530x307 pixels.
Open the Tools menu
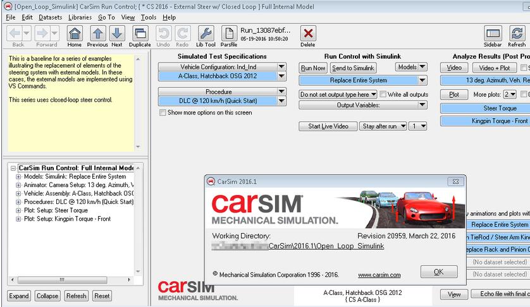click(149, 17)
